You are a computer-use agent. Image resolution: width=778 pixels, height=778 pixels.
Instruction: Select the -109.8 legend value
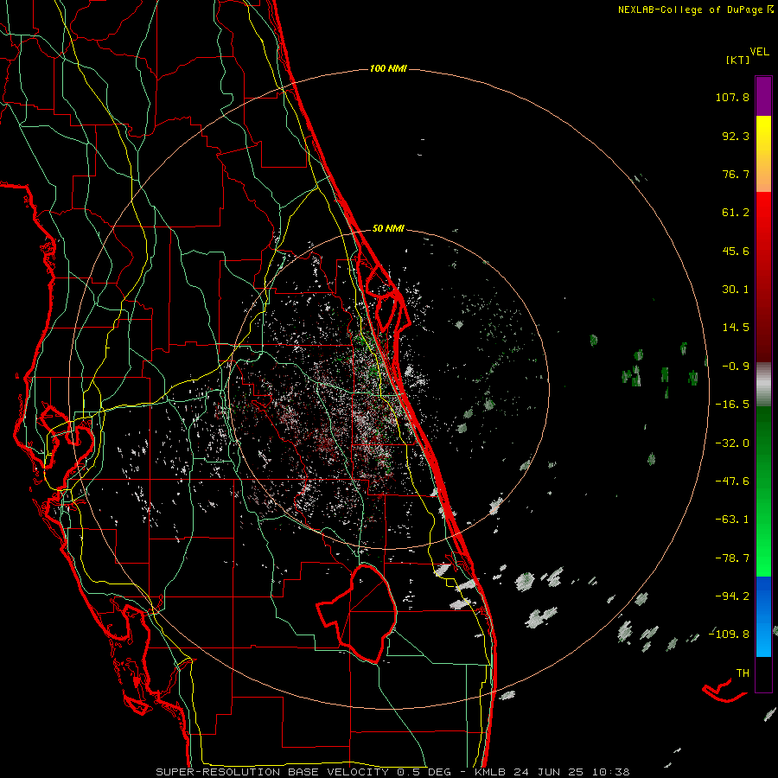coord(729,635)
